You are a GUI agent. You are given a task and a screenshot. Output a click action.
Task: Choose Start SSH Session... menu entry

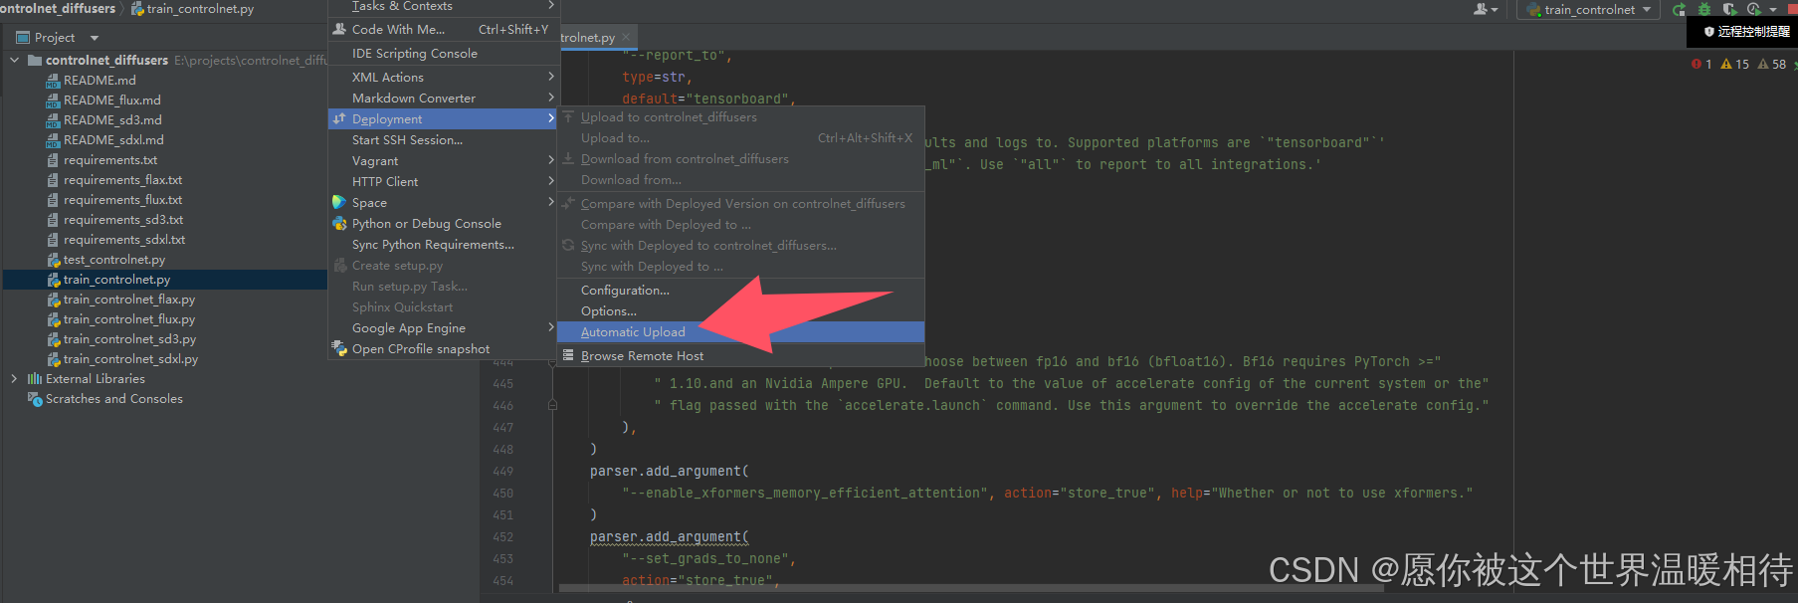point(407,140)
